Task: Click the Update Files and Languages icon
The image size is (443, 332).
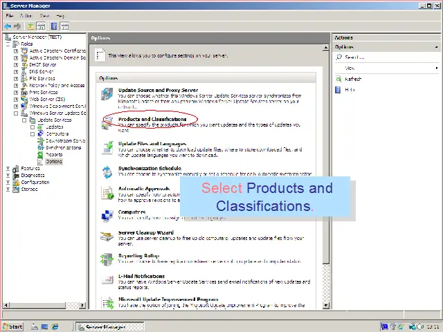Action: pos(107,148)
